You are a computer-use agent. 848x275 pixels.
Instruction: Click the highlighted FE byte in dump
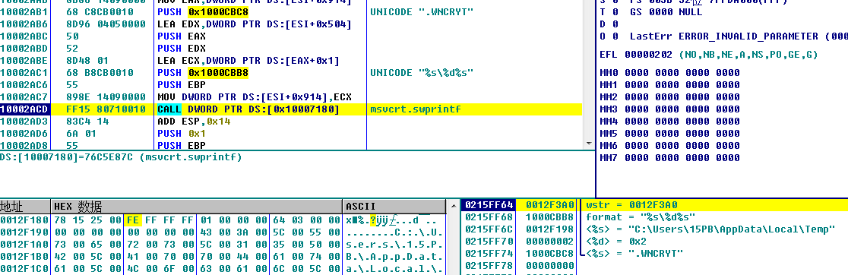pyautogui.click(x=132, y=220)
